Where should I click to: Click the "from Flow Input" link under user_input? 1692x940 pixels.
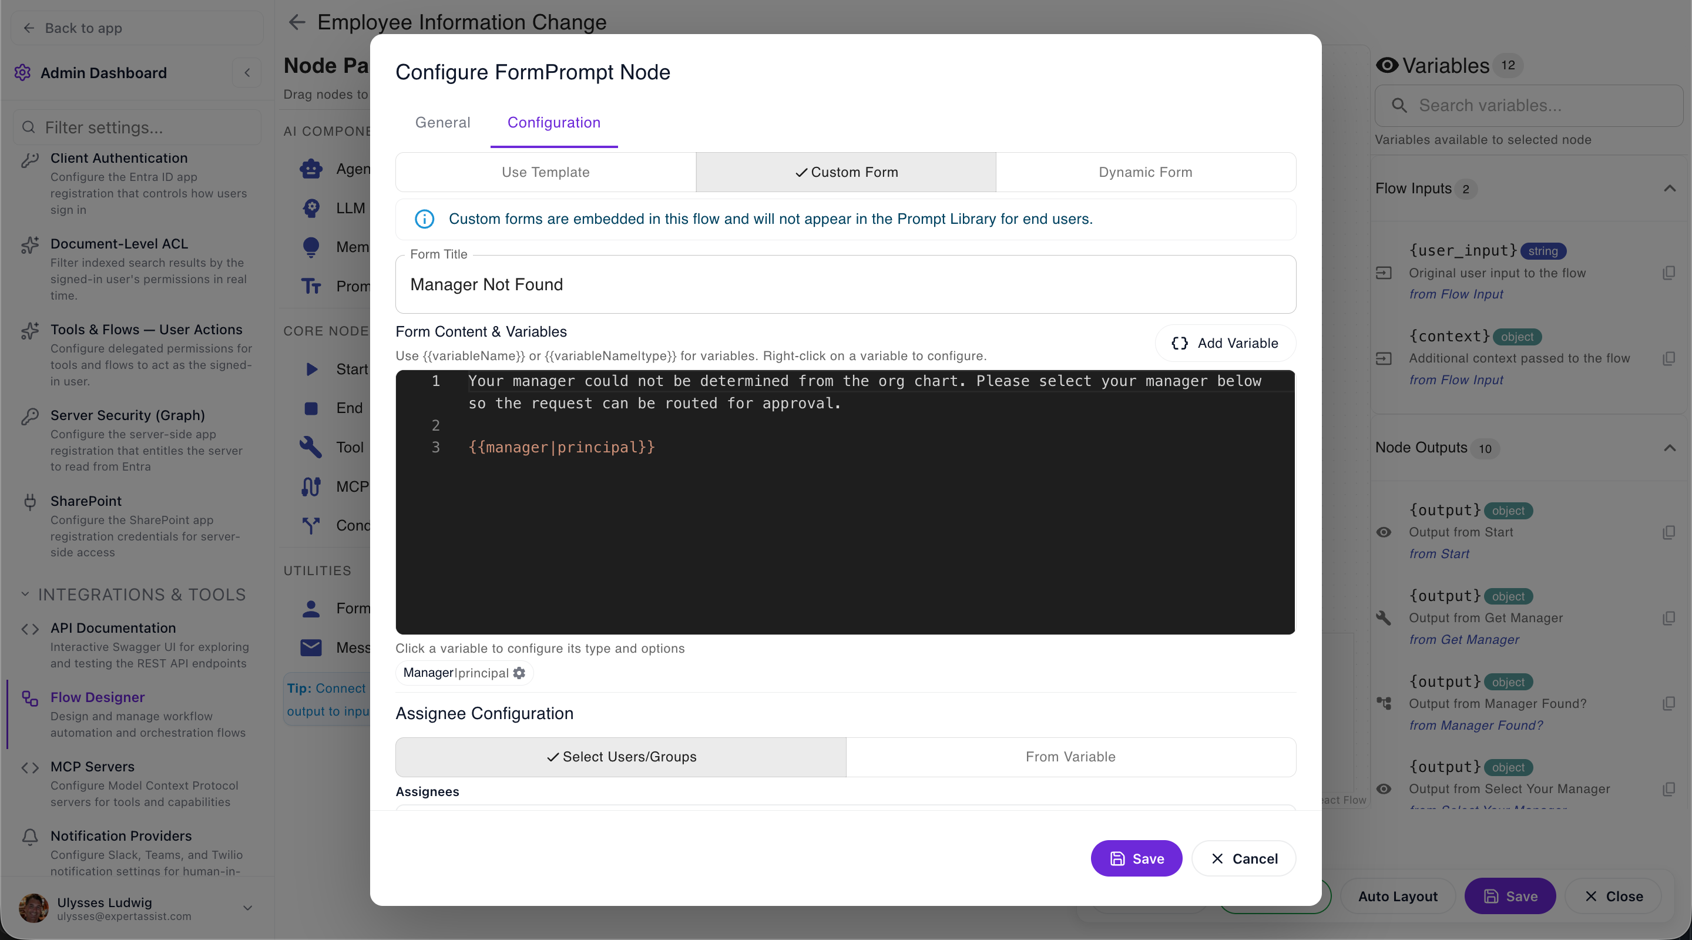1456,294
